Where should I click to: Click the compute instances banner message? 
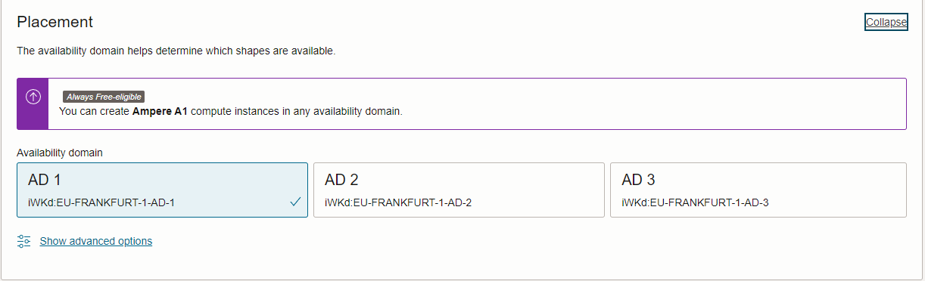[231, 111]
